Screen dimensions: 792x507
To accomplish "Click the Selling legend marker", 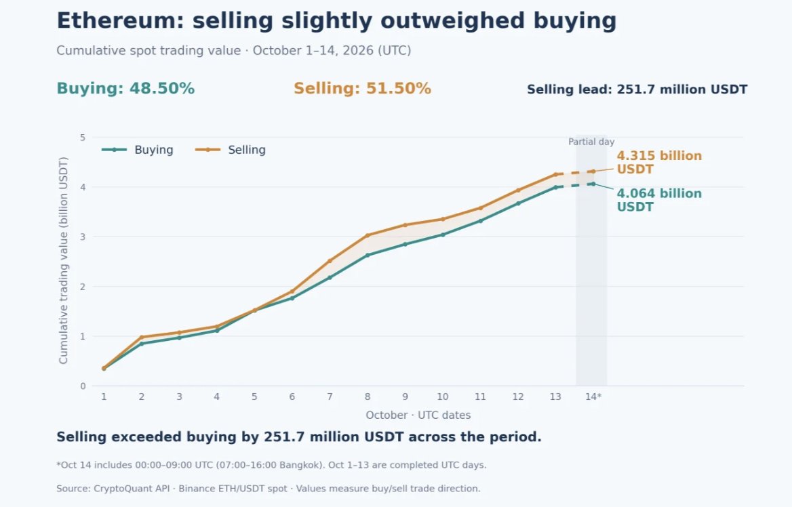I will coord(207,150).
